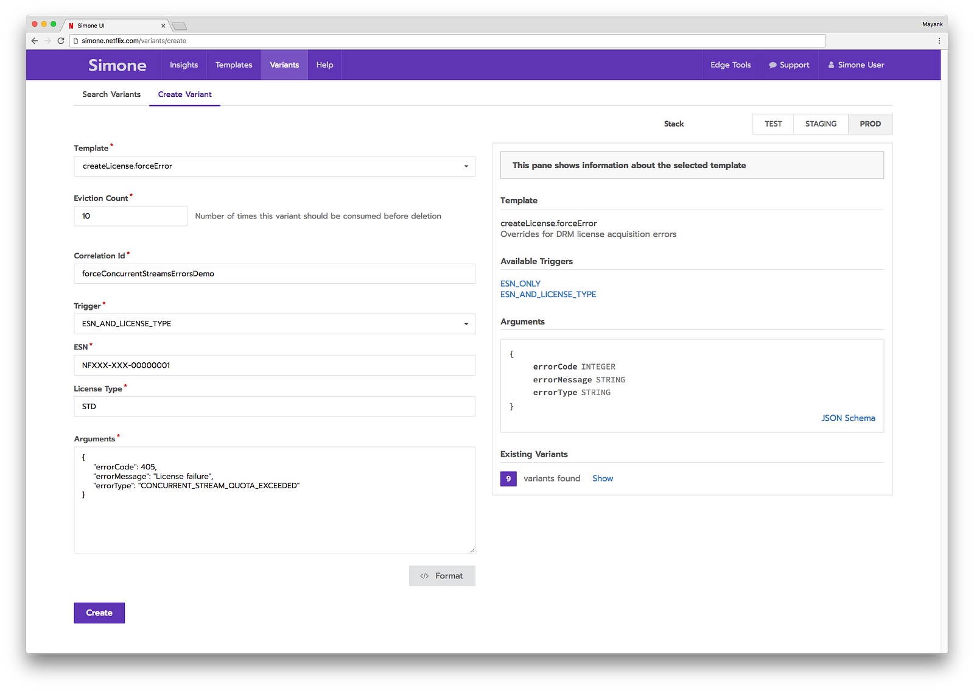Viewport: 974px width, 691px height.
Task: Open the Template dropdown
Action: click(275, 166)
